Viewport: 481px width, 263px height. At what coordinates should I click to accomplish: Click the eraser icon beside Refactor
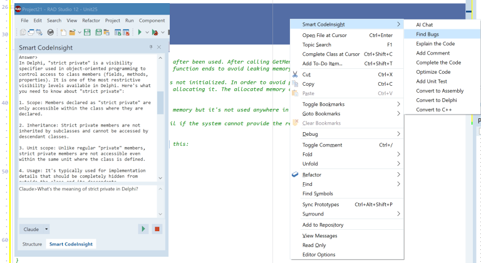click(x=295, y=174)
